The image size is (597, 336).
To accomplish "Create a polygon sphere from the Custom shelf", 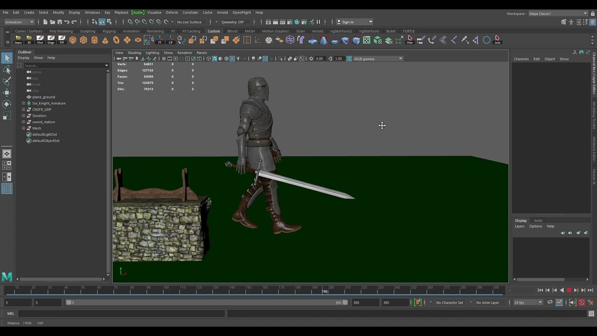I will click(x=72, y=40).
